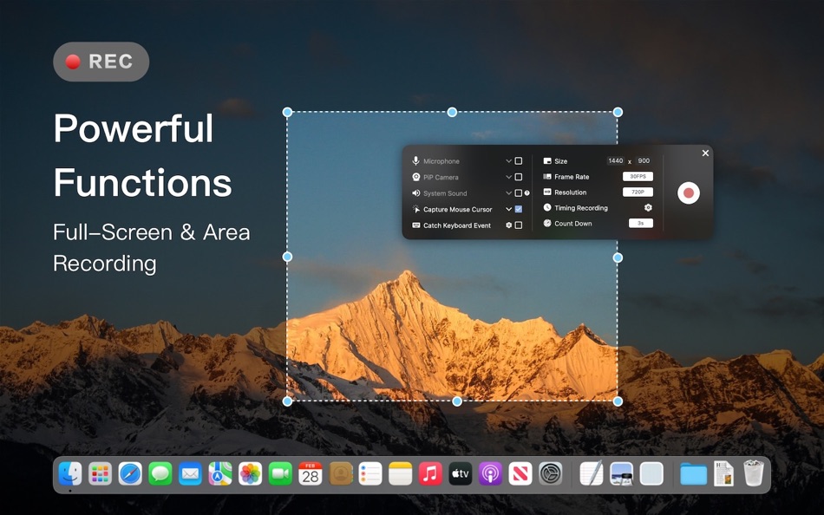The width and height of the screenshot is (824, 515).
Task: Close the recorder settings panel
Action: click(x=705, y=153)
